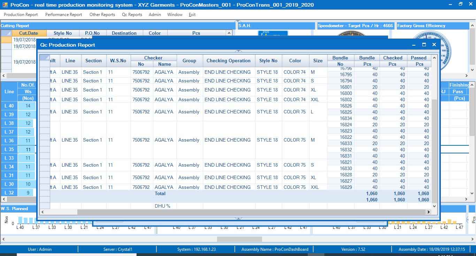Click the Checking Operation column header

[x=229, y=61]
